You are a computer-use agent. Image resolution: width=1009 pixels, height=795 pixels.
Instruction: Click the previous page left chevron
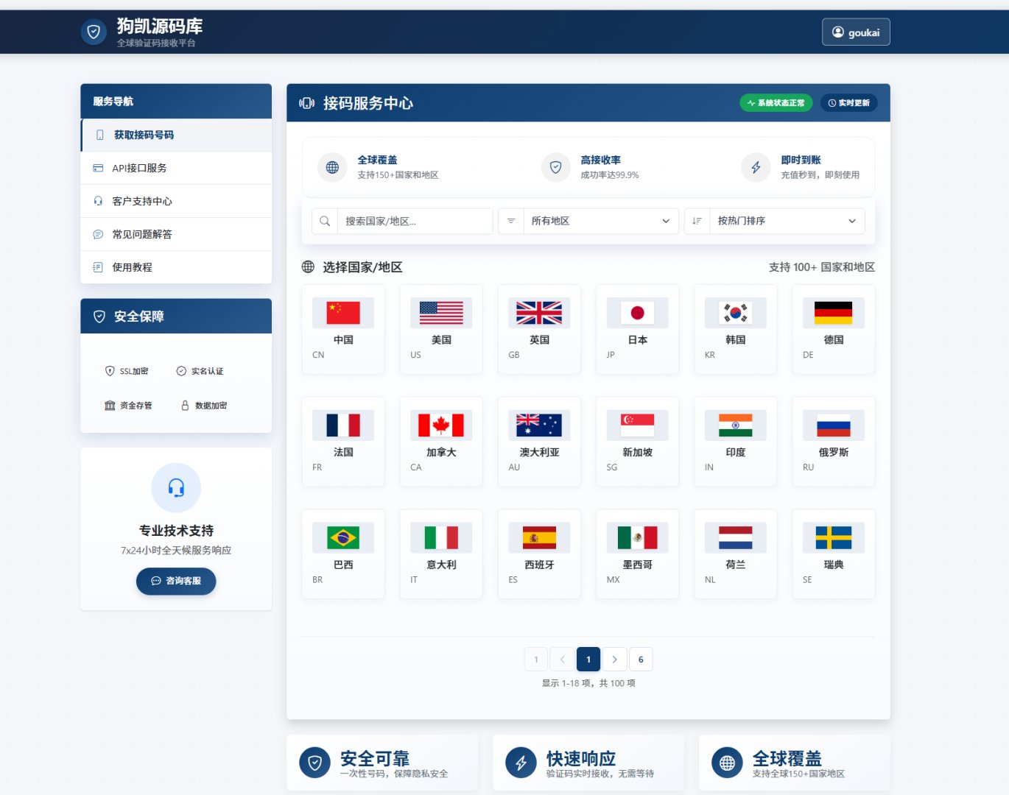coord(562,659)
